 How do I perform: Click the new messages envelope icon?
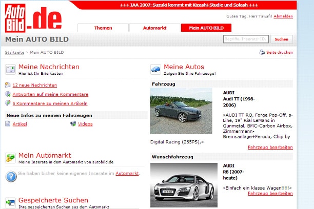pyautogui.click(x=8, y=85)
